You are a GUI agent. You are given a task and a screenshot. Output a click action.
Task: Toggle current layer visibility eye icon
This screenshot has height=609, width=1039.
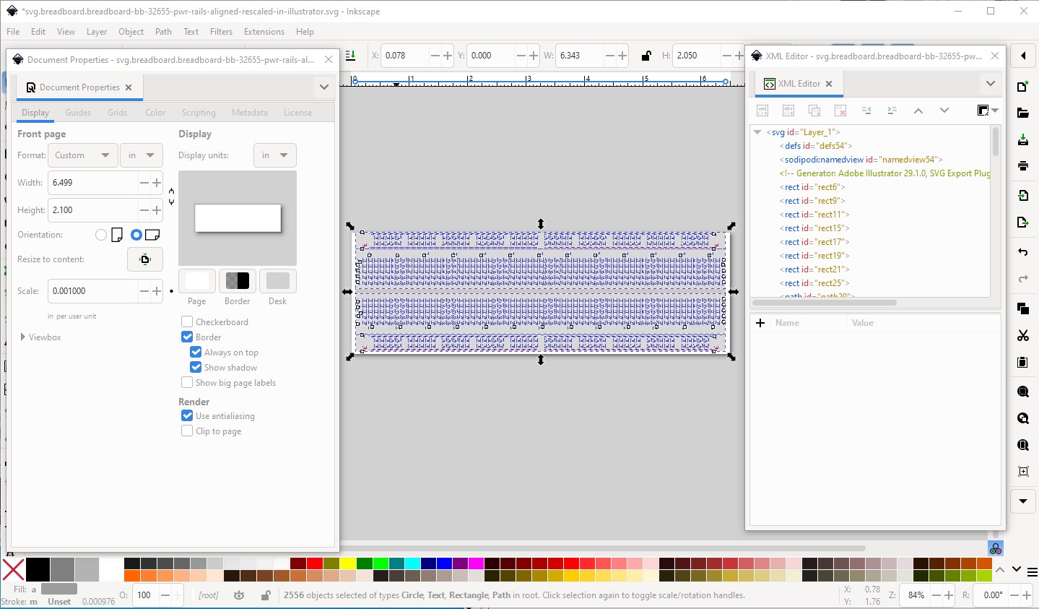pos(239,595)
